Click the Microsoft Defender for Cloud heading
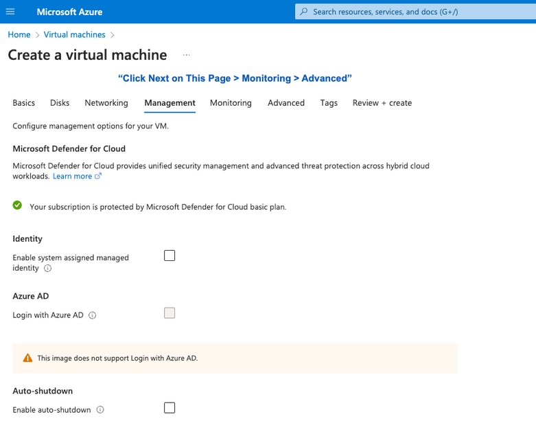 (x=69, y=149)
